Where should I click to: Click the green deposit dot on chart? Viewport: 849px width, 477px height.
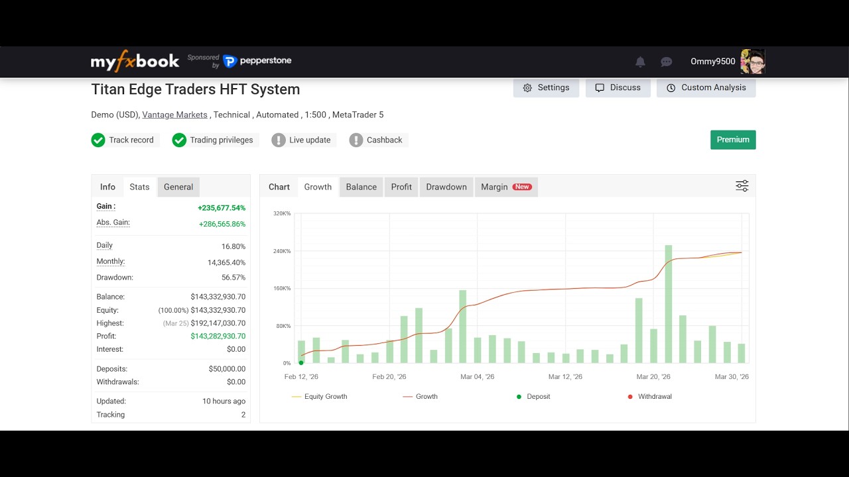click(301, 362)
